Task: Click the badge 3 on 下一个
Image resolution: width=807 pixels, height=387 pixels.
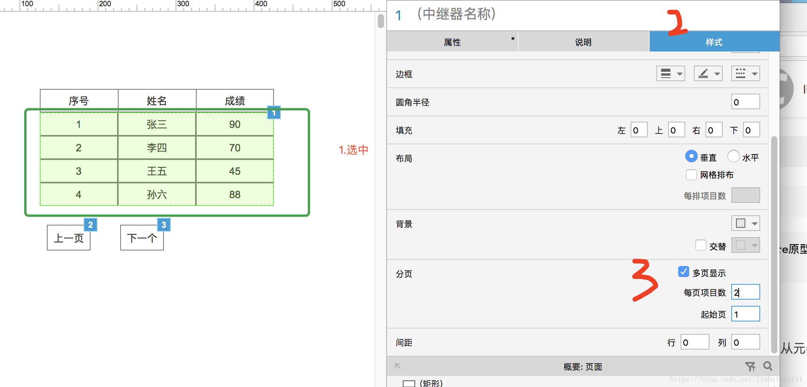Action: tap(164, 224)
